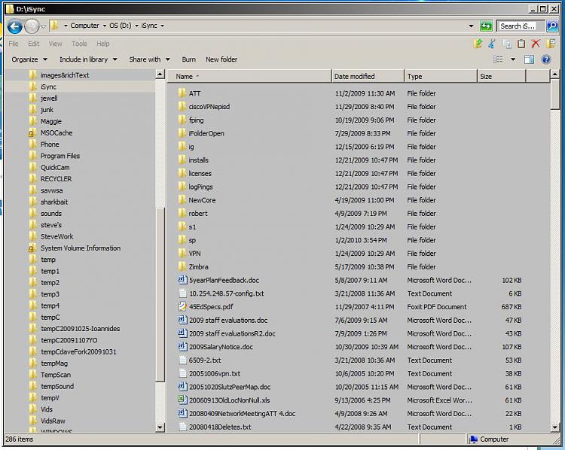Click the blue magnifier search button
Image resolution: width=565 pixels, height=450 pixels.
pyautogui.click(x=552, y=26)
